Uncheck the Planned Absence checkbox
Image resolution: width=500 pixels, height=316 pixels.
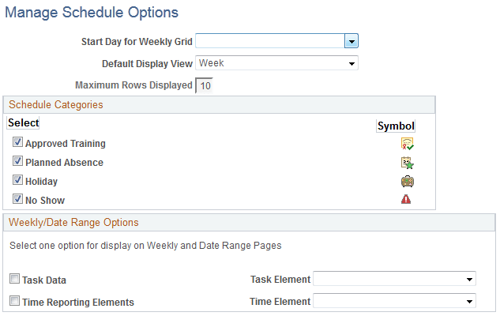[x=17, y=163]
